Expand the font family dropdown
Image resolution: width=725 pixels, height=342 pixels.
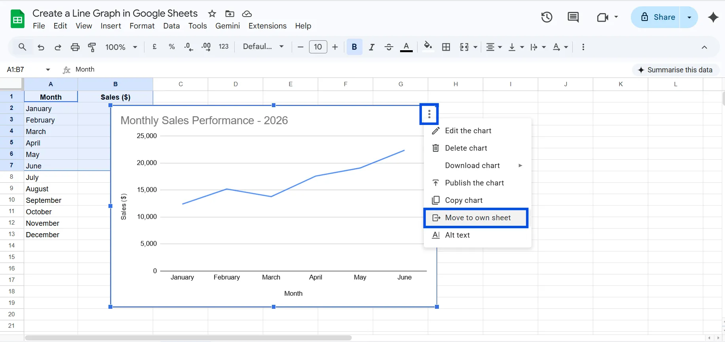click(x=263, y=47)
